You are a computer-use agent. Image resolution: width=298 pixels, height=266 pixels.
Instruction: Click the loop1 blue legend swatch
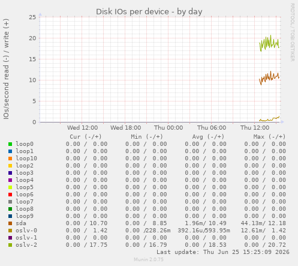coord(10,151)
